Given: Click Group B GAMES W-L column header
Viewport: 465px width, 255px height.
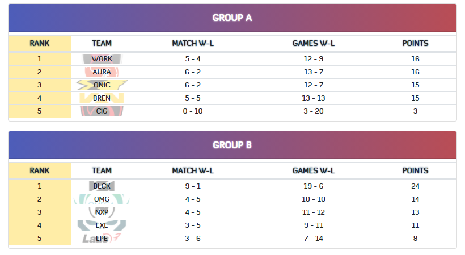Looking at the screenshot, I should (x=314, y=170).
